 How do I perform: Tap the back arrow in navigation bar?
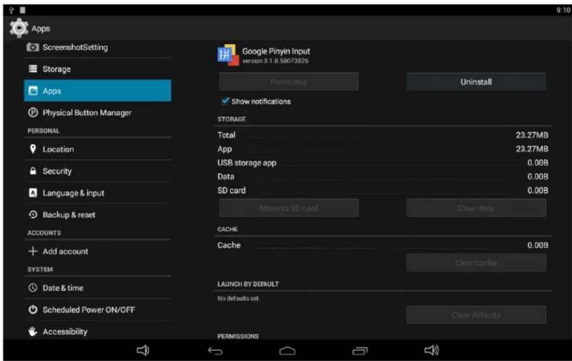pos(215,351)
